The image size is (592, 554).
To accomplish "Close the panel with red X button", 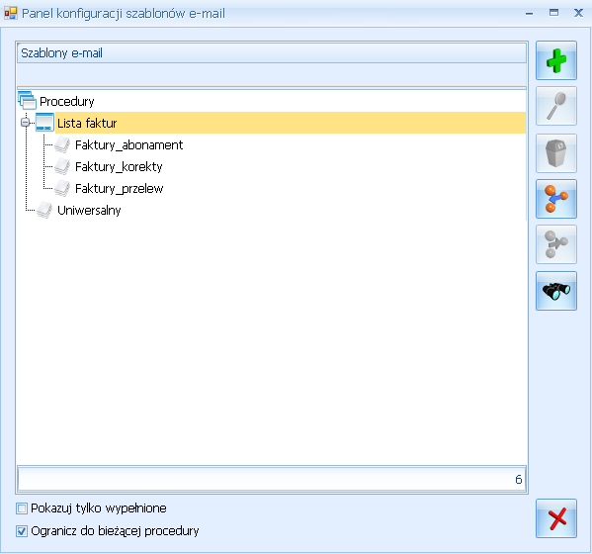I will (x=556, y=518).
